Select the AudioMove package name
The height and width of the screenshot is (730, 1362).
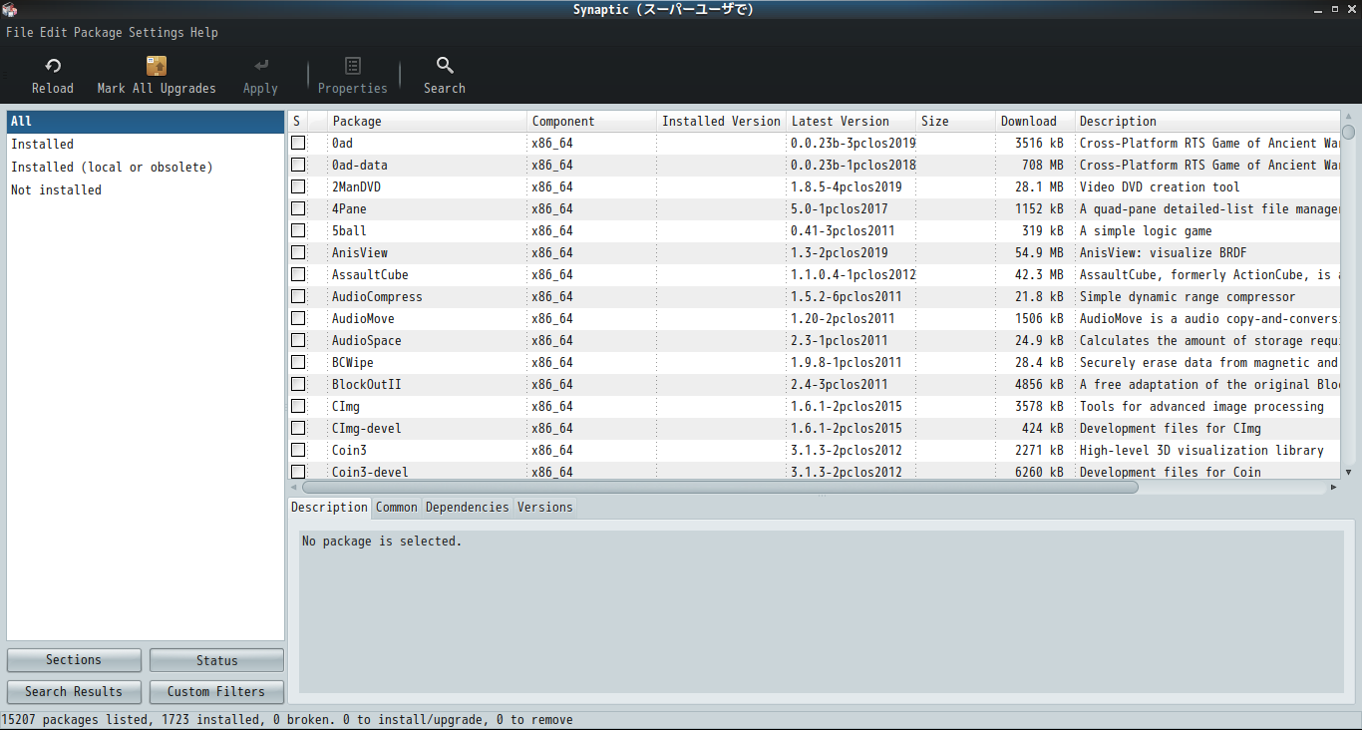point(363,318)
